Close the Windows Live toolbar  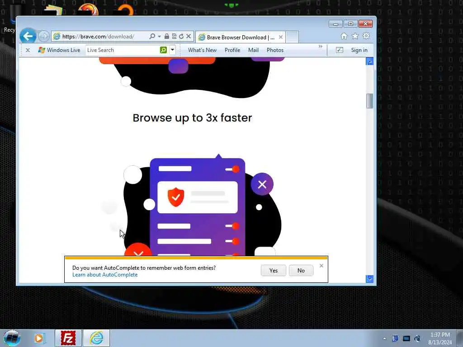(x=28, y=50)
